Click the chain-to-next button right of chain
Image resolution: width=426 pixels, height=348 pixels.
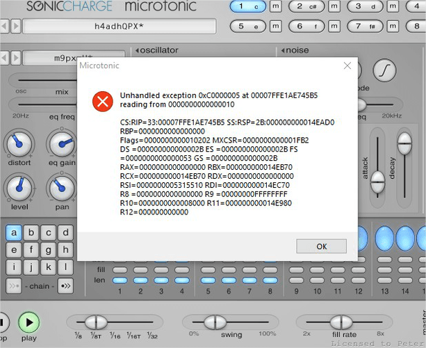(65, 286)
